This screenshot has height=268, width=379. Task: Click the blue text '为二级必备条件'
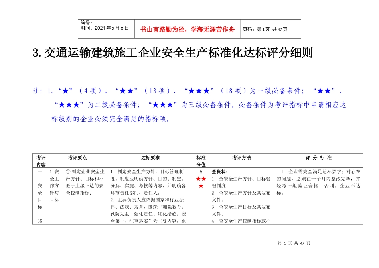[113, 105]
